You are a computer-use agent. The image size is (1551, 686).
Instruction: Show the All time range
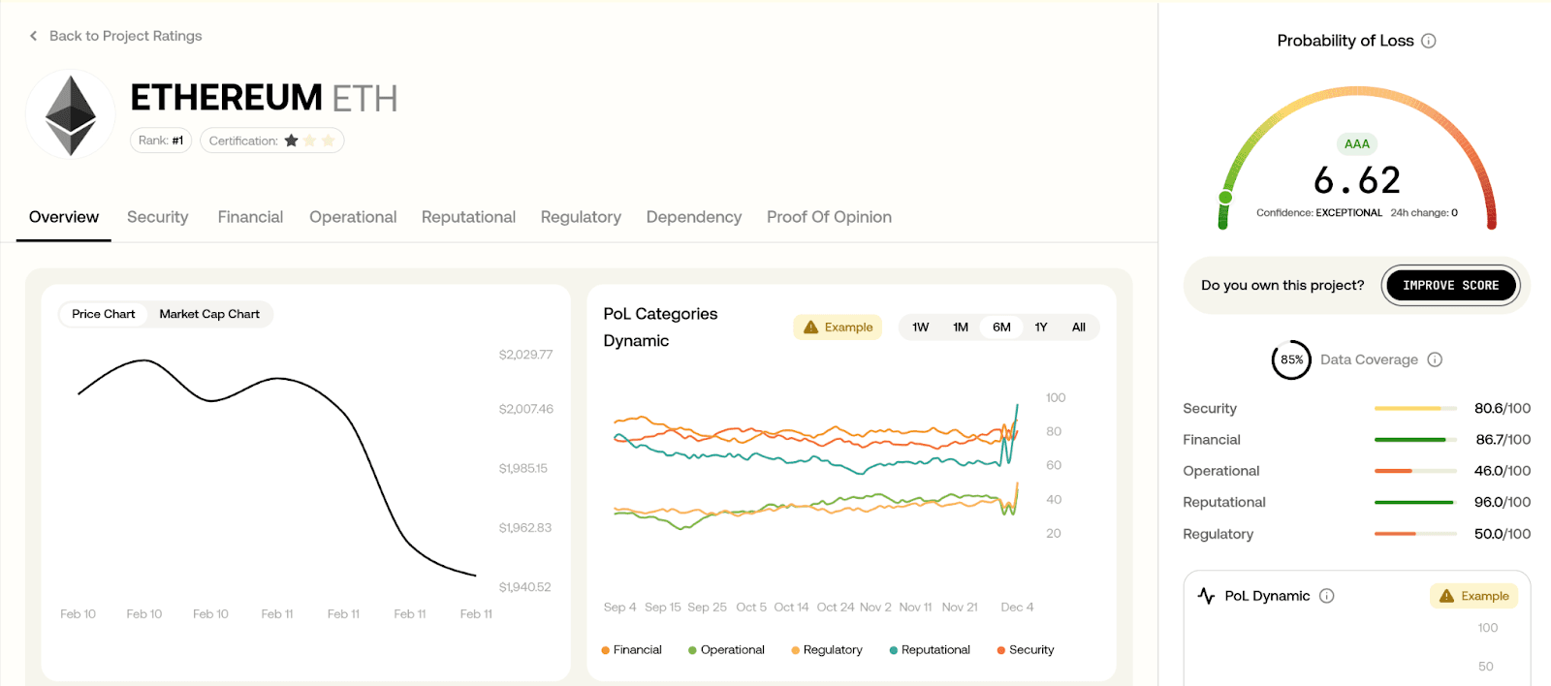[x=1078, y=327]
